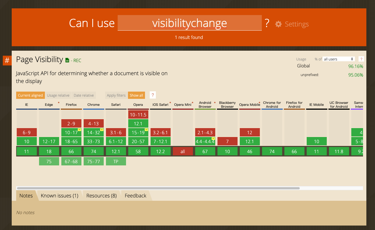Open the Feedback tab

click(x=136, y=195)
